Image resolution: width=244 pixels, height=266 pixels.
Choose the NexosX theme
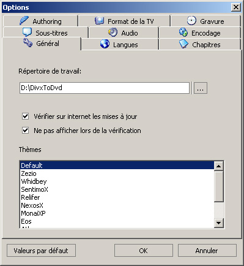(117, 205)
